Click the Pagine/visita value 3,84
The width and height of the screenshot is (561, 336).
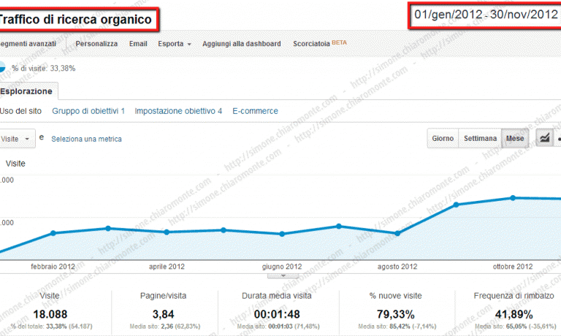pyautogui.click(x=163, y=314)
